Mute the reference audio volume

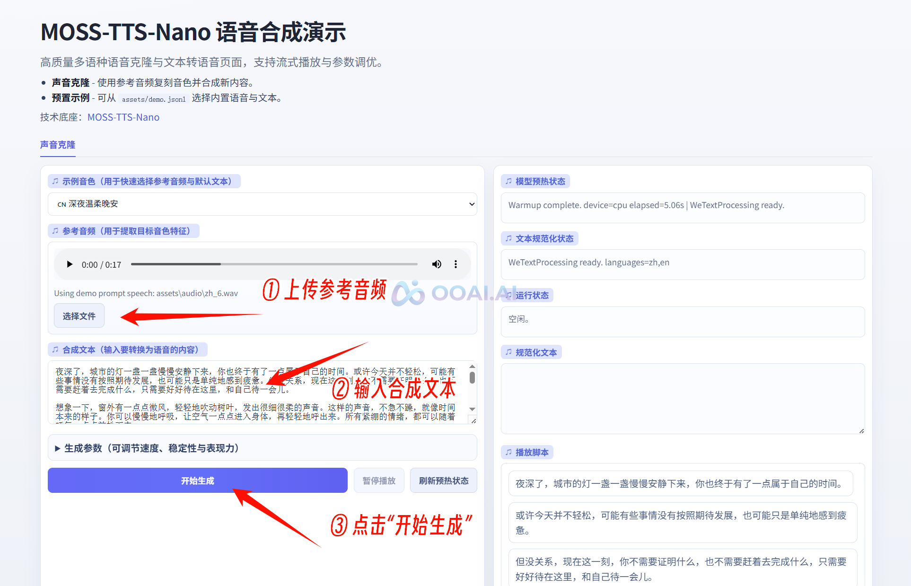pyautogui.click(x=437, y=264)
